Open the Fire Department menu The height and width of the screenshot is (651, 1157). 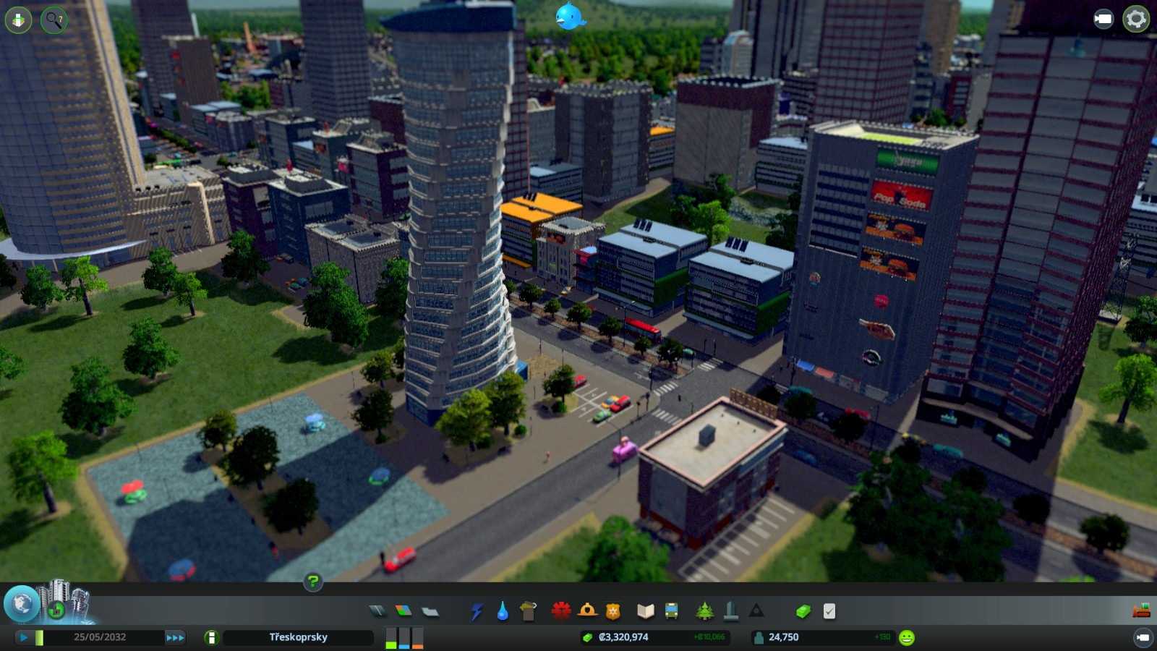(x=587, y=612)
